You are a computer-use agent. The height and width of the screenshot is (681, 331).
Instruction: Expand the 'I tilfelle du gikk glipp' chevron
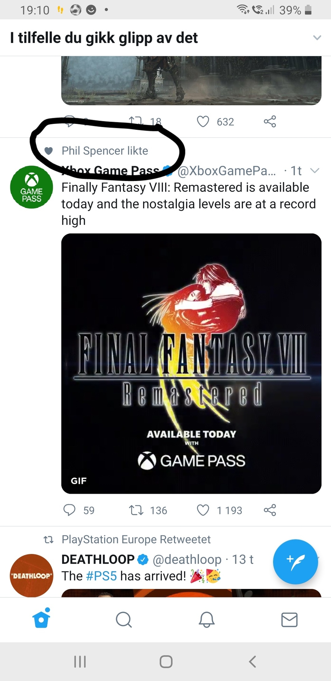[x=317, y=38]
